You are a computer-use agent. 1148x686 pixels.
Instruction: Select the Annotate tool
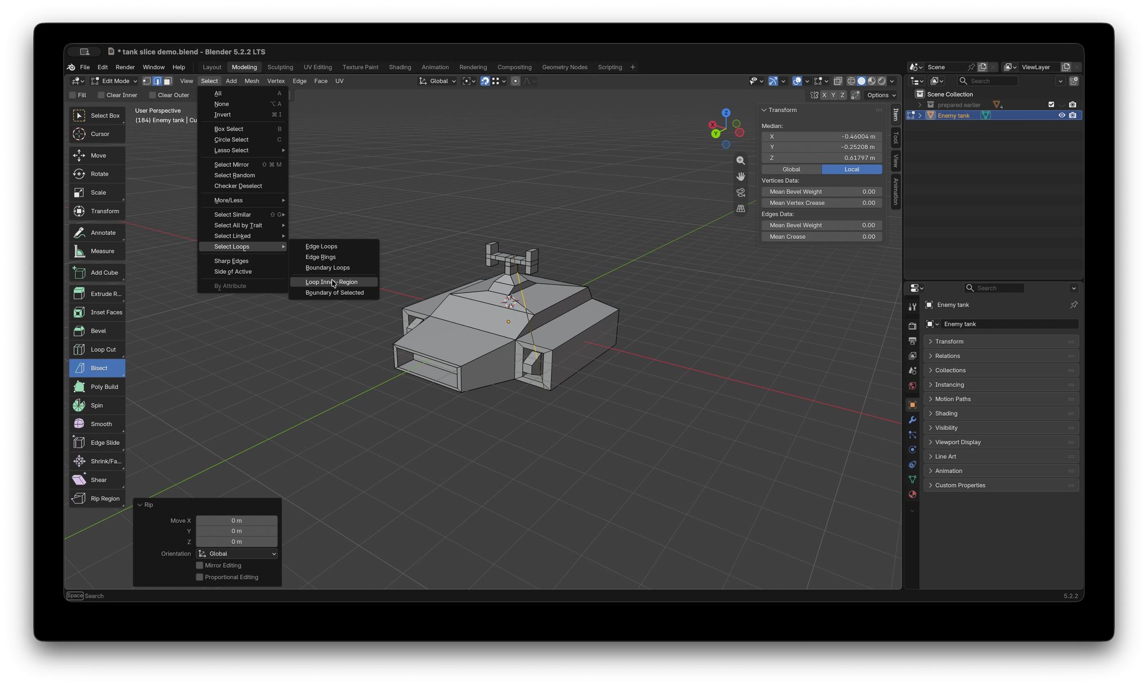98,232
